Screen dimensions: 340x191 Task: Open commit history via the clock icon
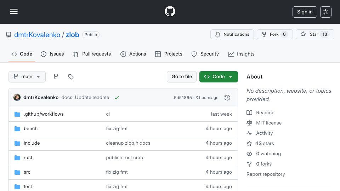point(227,98)
